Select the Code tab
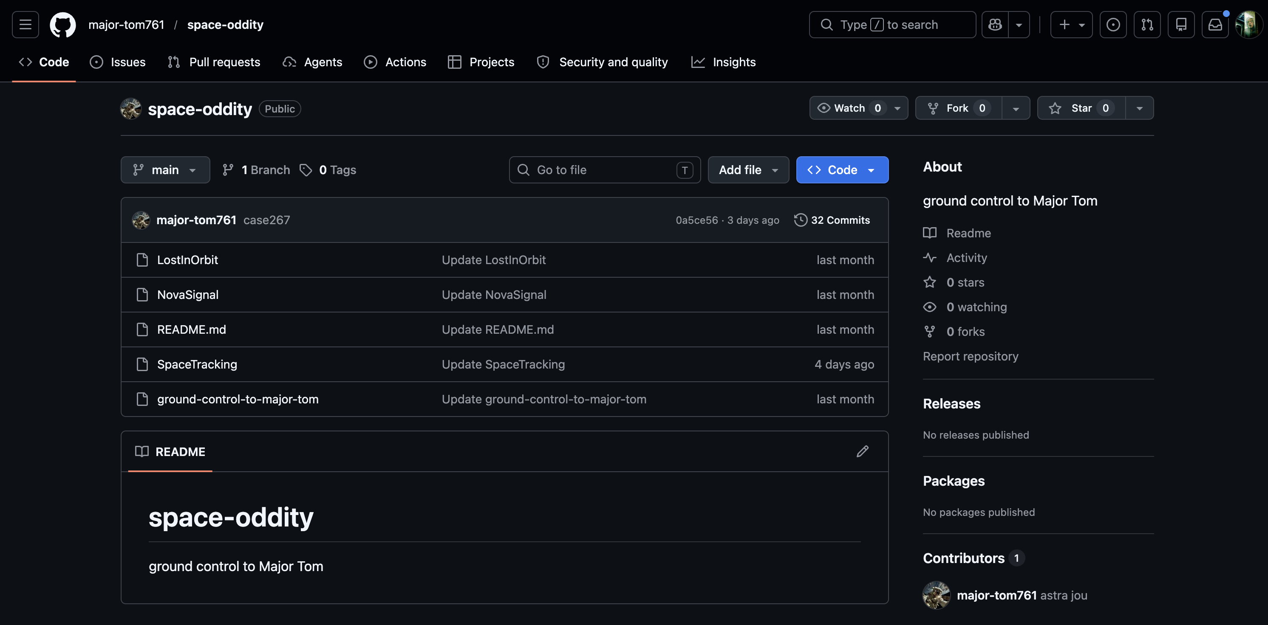1268x625 pixels. point(44,62)
